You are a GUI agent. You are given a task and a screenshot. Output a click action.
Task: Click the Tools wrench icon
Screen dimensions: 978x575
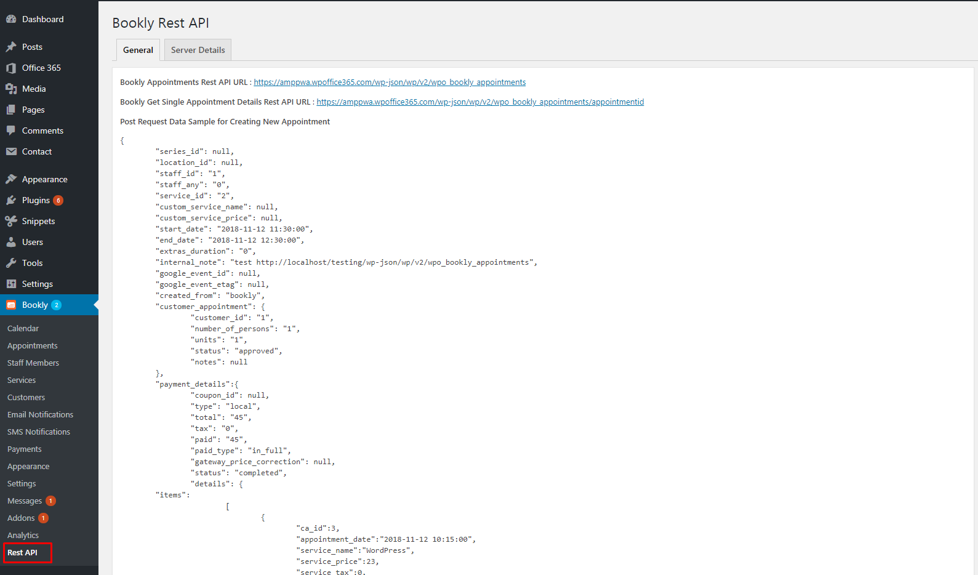click(x=11, y=263)
